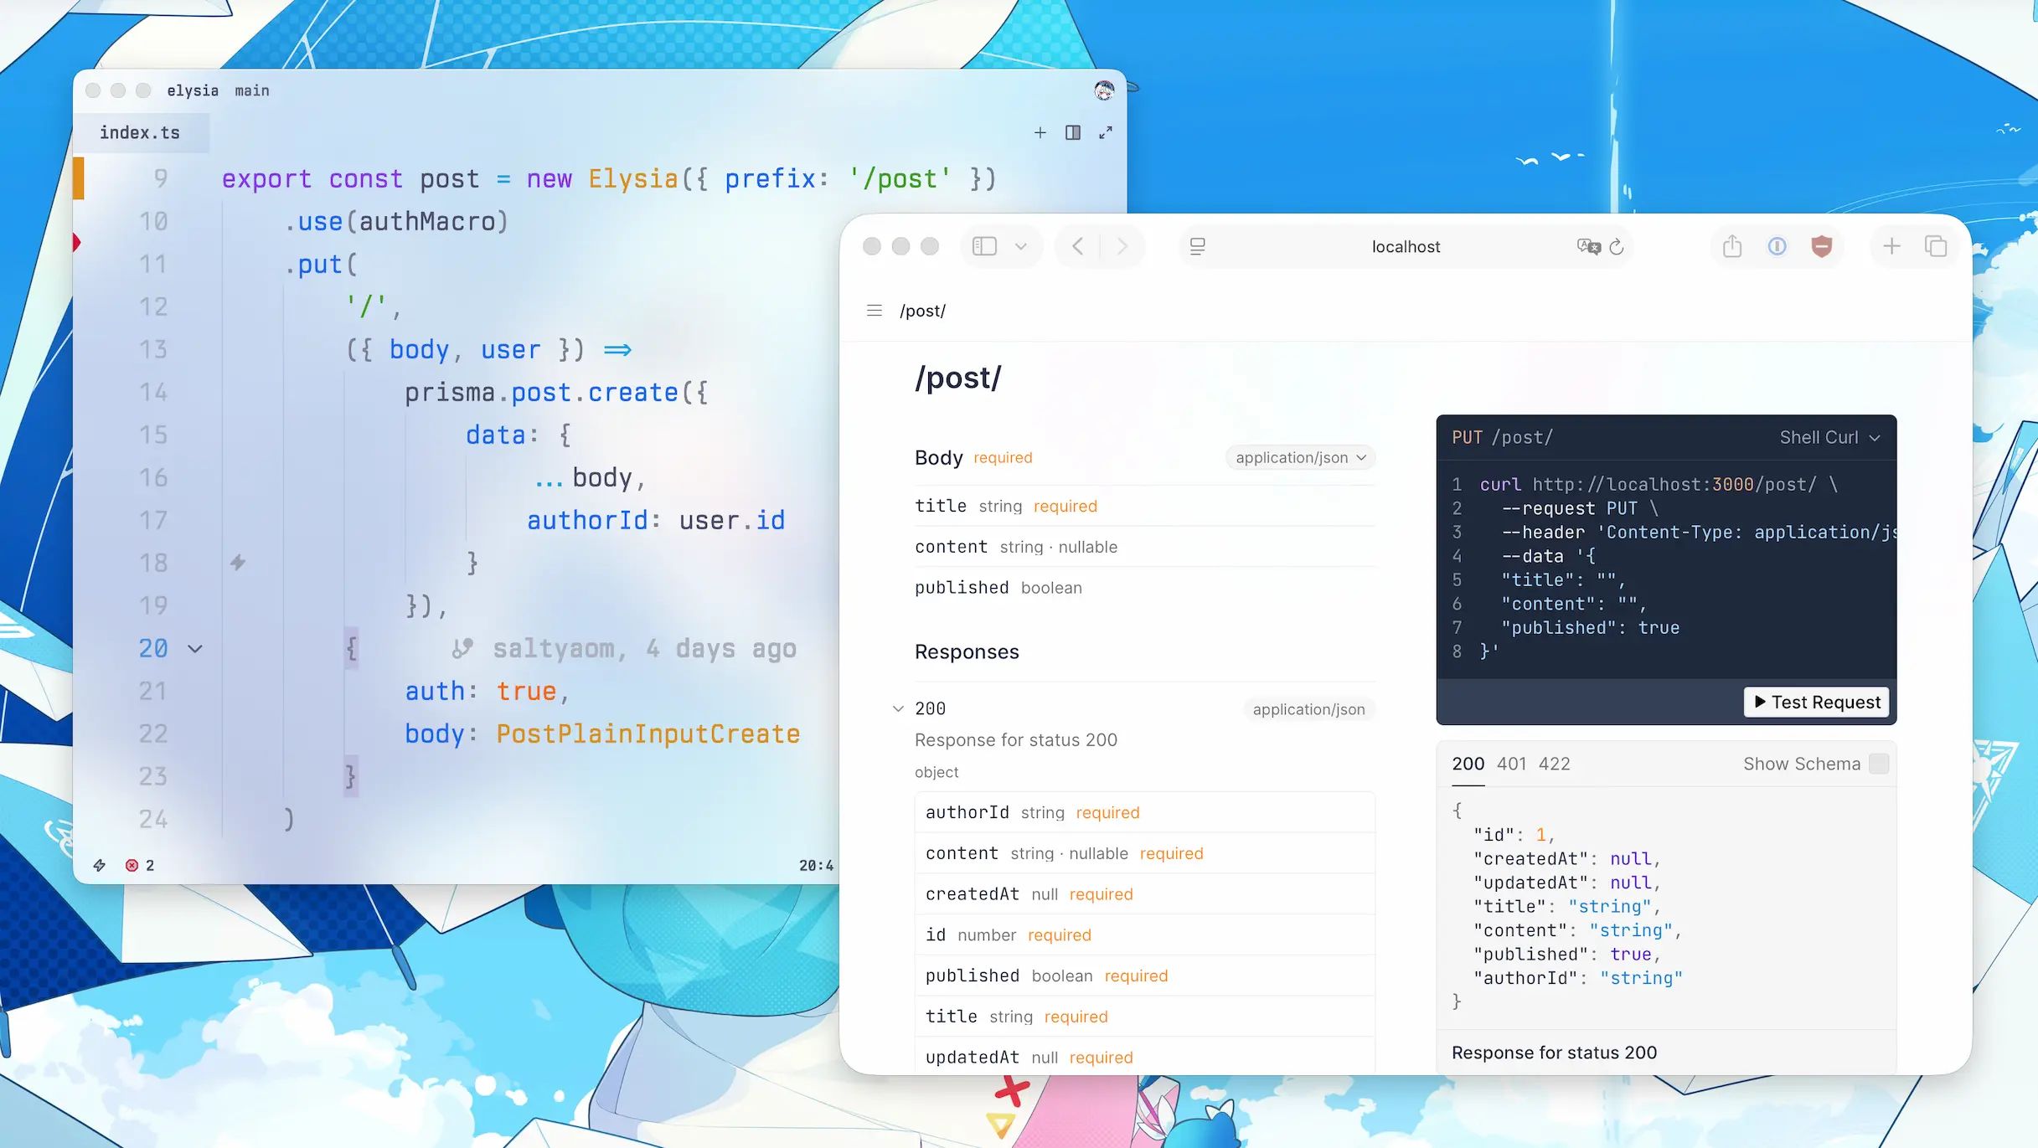The image size is (2038, 1148).
Task: Collapse the folded code at line 20
Action: [x=195, y=648]
